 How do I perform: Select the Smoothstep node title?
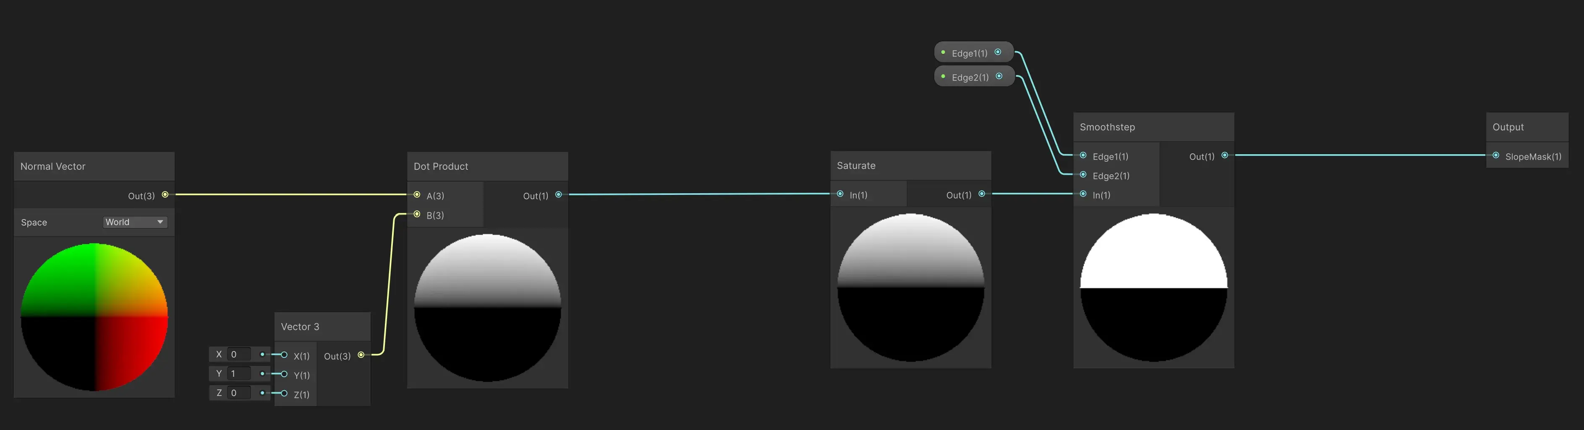coord(1108,127)
